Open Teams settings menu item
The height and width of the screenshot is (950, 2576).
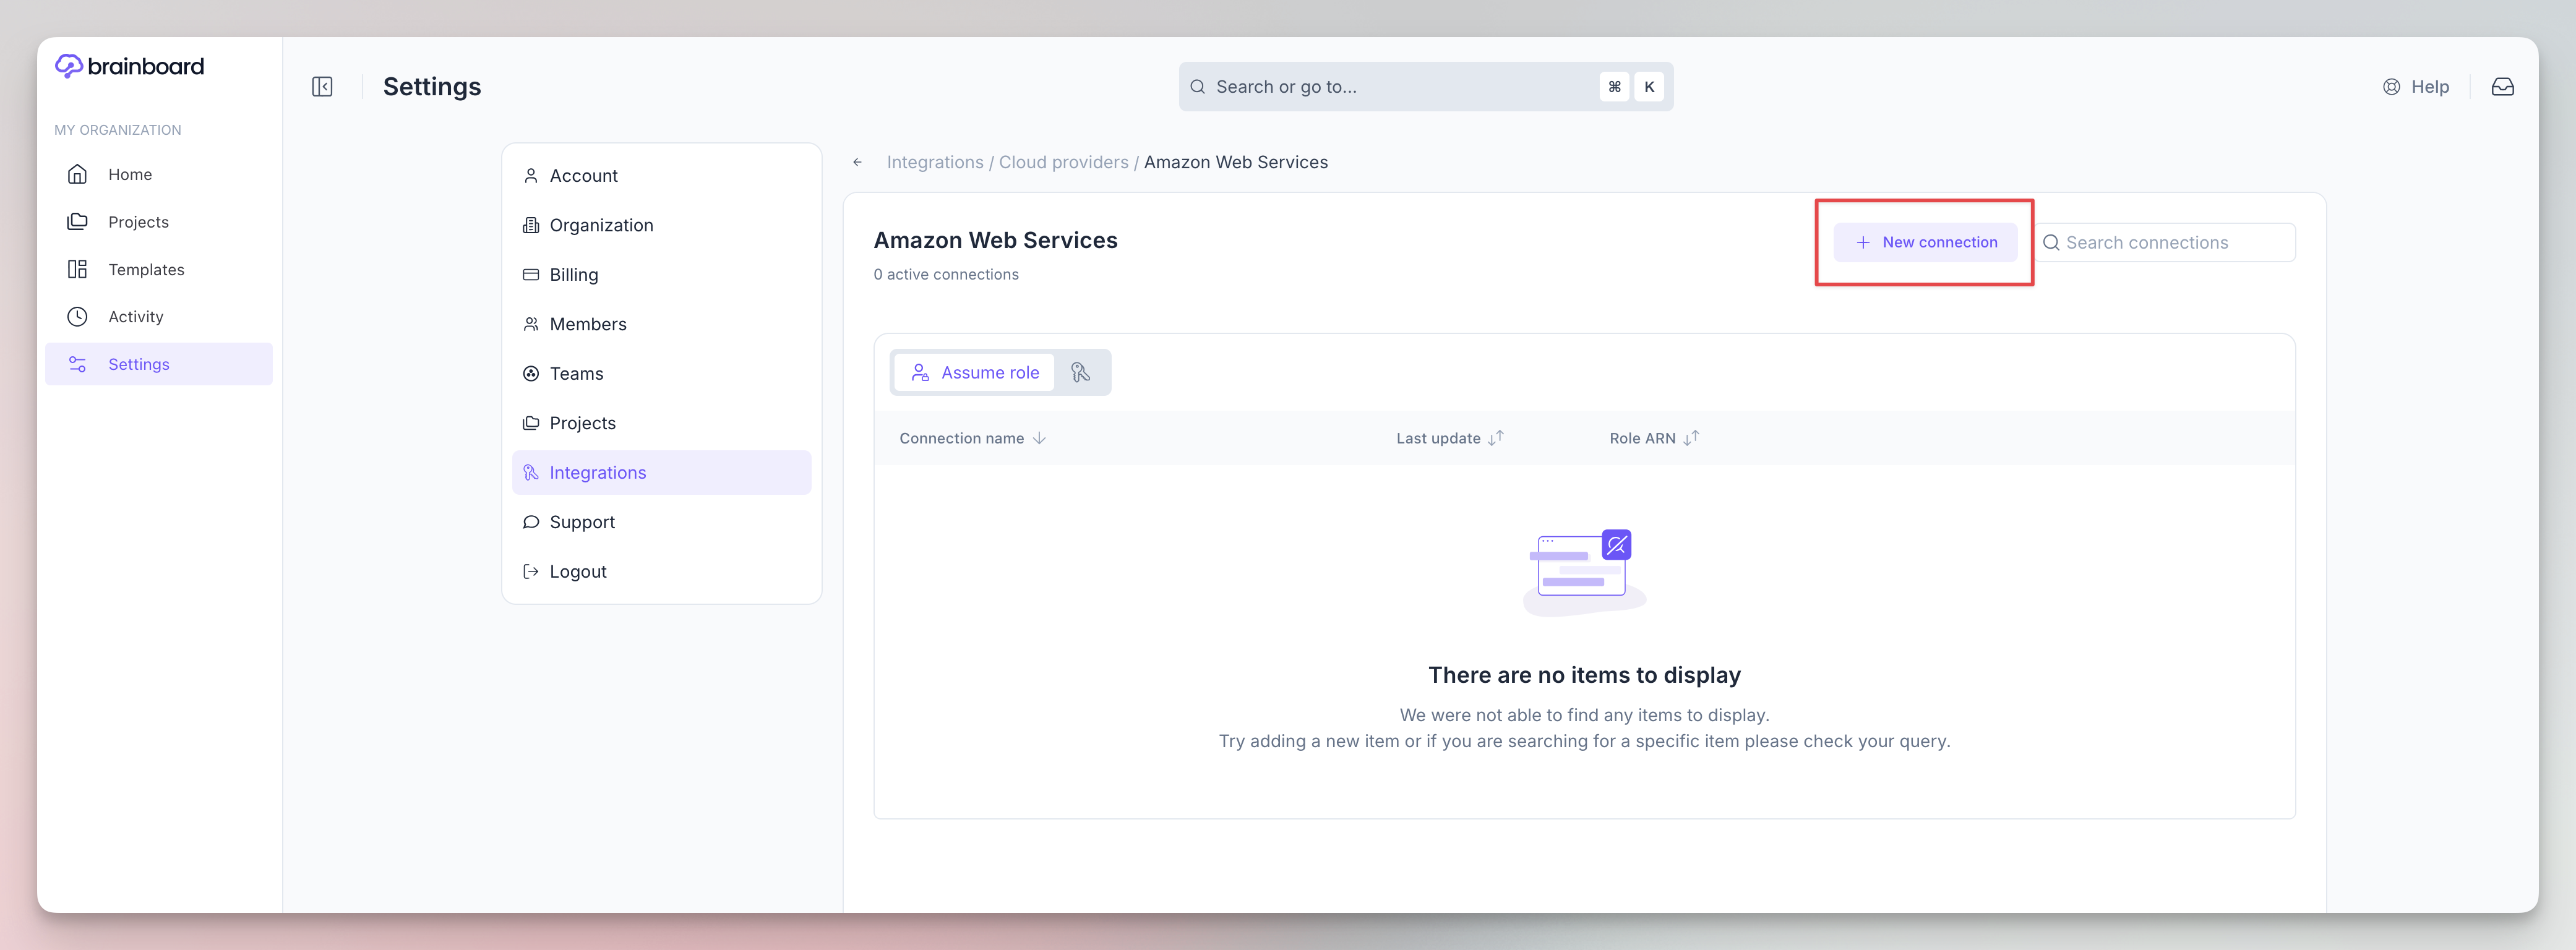[x=576, y=373]
